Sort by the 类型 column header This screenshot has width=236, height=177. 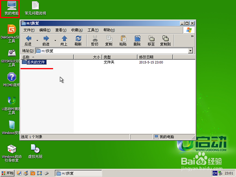(120, 57)
